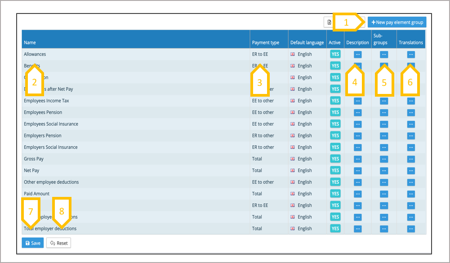Click the export file icon button
Viewport: 450px width, 263px height.
[x=329, y=22]
